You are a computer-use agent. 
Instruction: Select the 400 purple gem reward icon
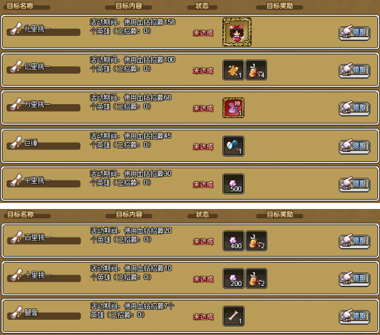coord(233,241)
